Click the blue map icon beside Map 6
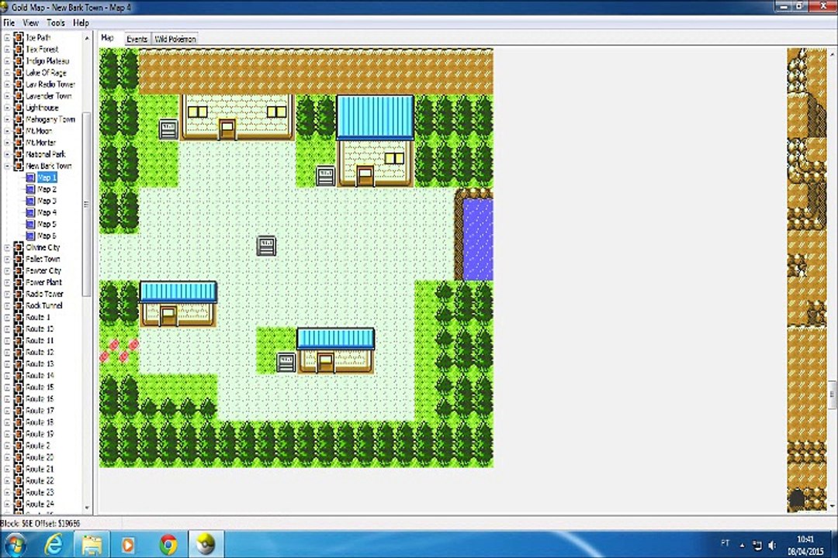Screen dimensions: 838x558 pos(30,236)
